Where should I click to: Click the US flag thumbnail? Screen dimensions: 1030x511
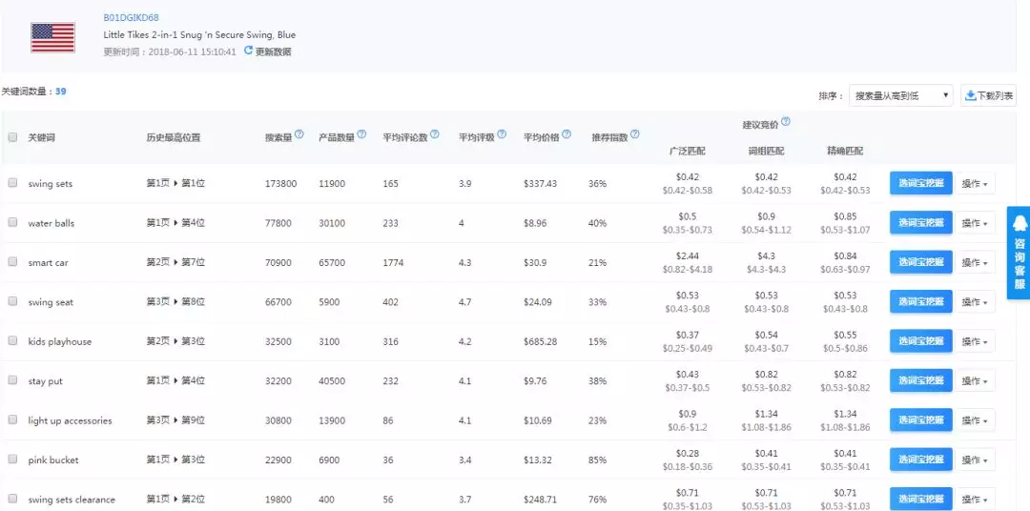click(52, 38)
